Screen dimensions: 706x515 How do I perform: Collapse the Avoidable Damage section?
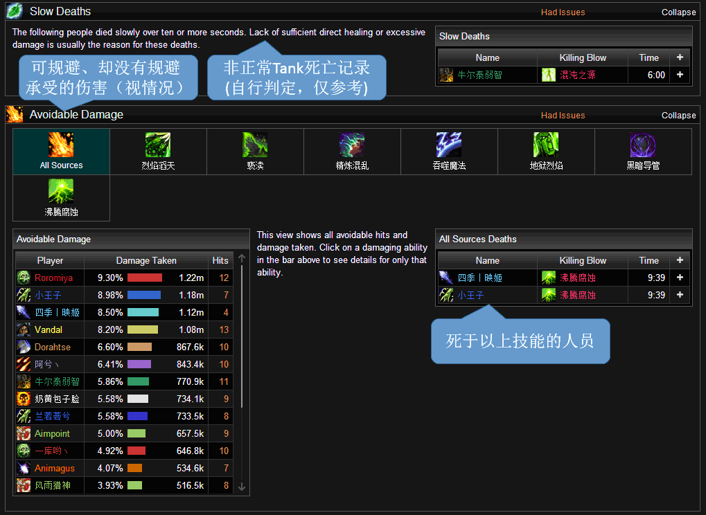pyautogui.click(x=678, y=115)
